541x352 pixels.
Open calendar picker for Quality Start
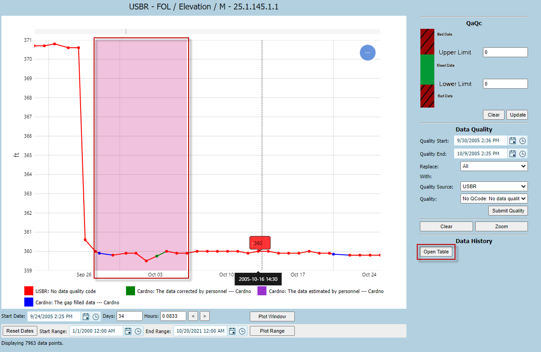click(x=513, y=140)
